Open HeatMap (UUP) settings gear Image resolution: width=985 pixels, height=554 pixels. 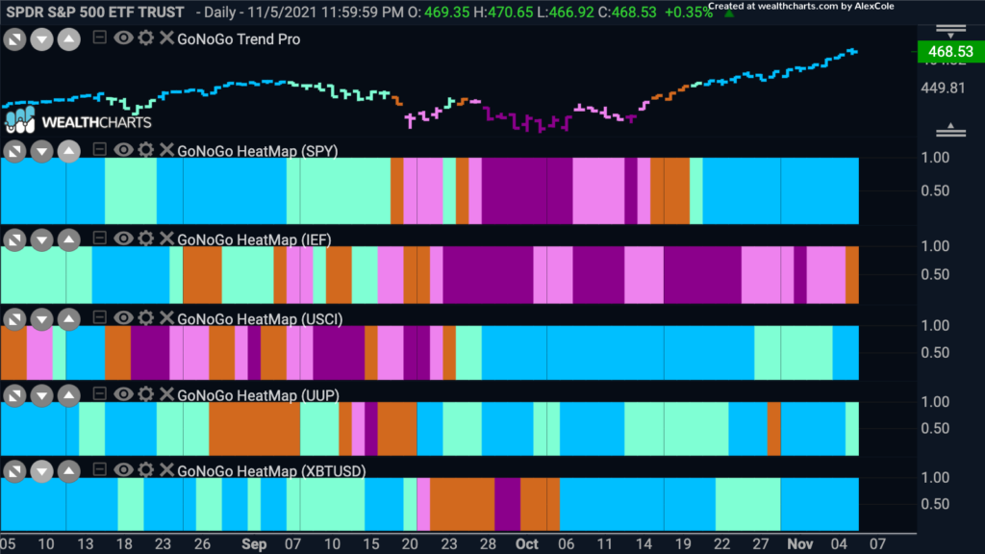click(146, 393)
